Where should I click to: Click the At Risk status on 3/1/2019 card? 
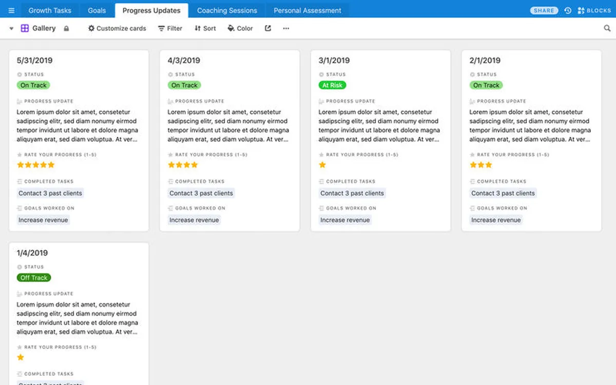pyautogui.click(x=332, y=85)
